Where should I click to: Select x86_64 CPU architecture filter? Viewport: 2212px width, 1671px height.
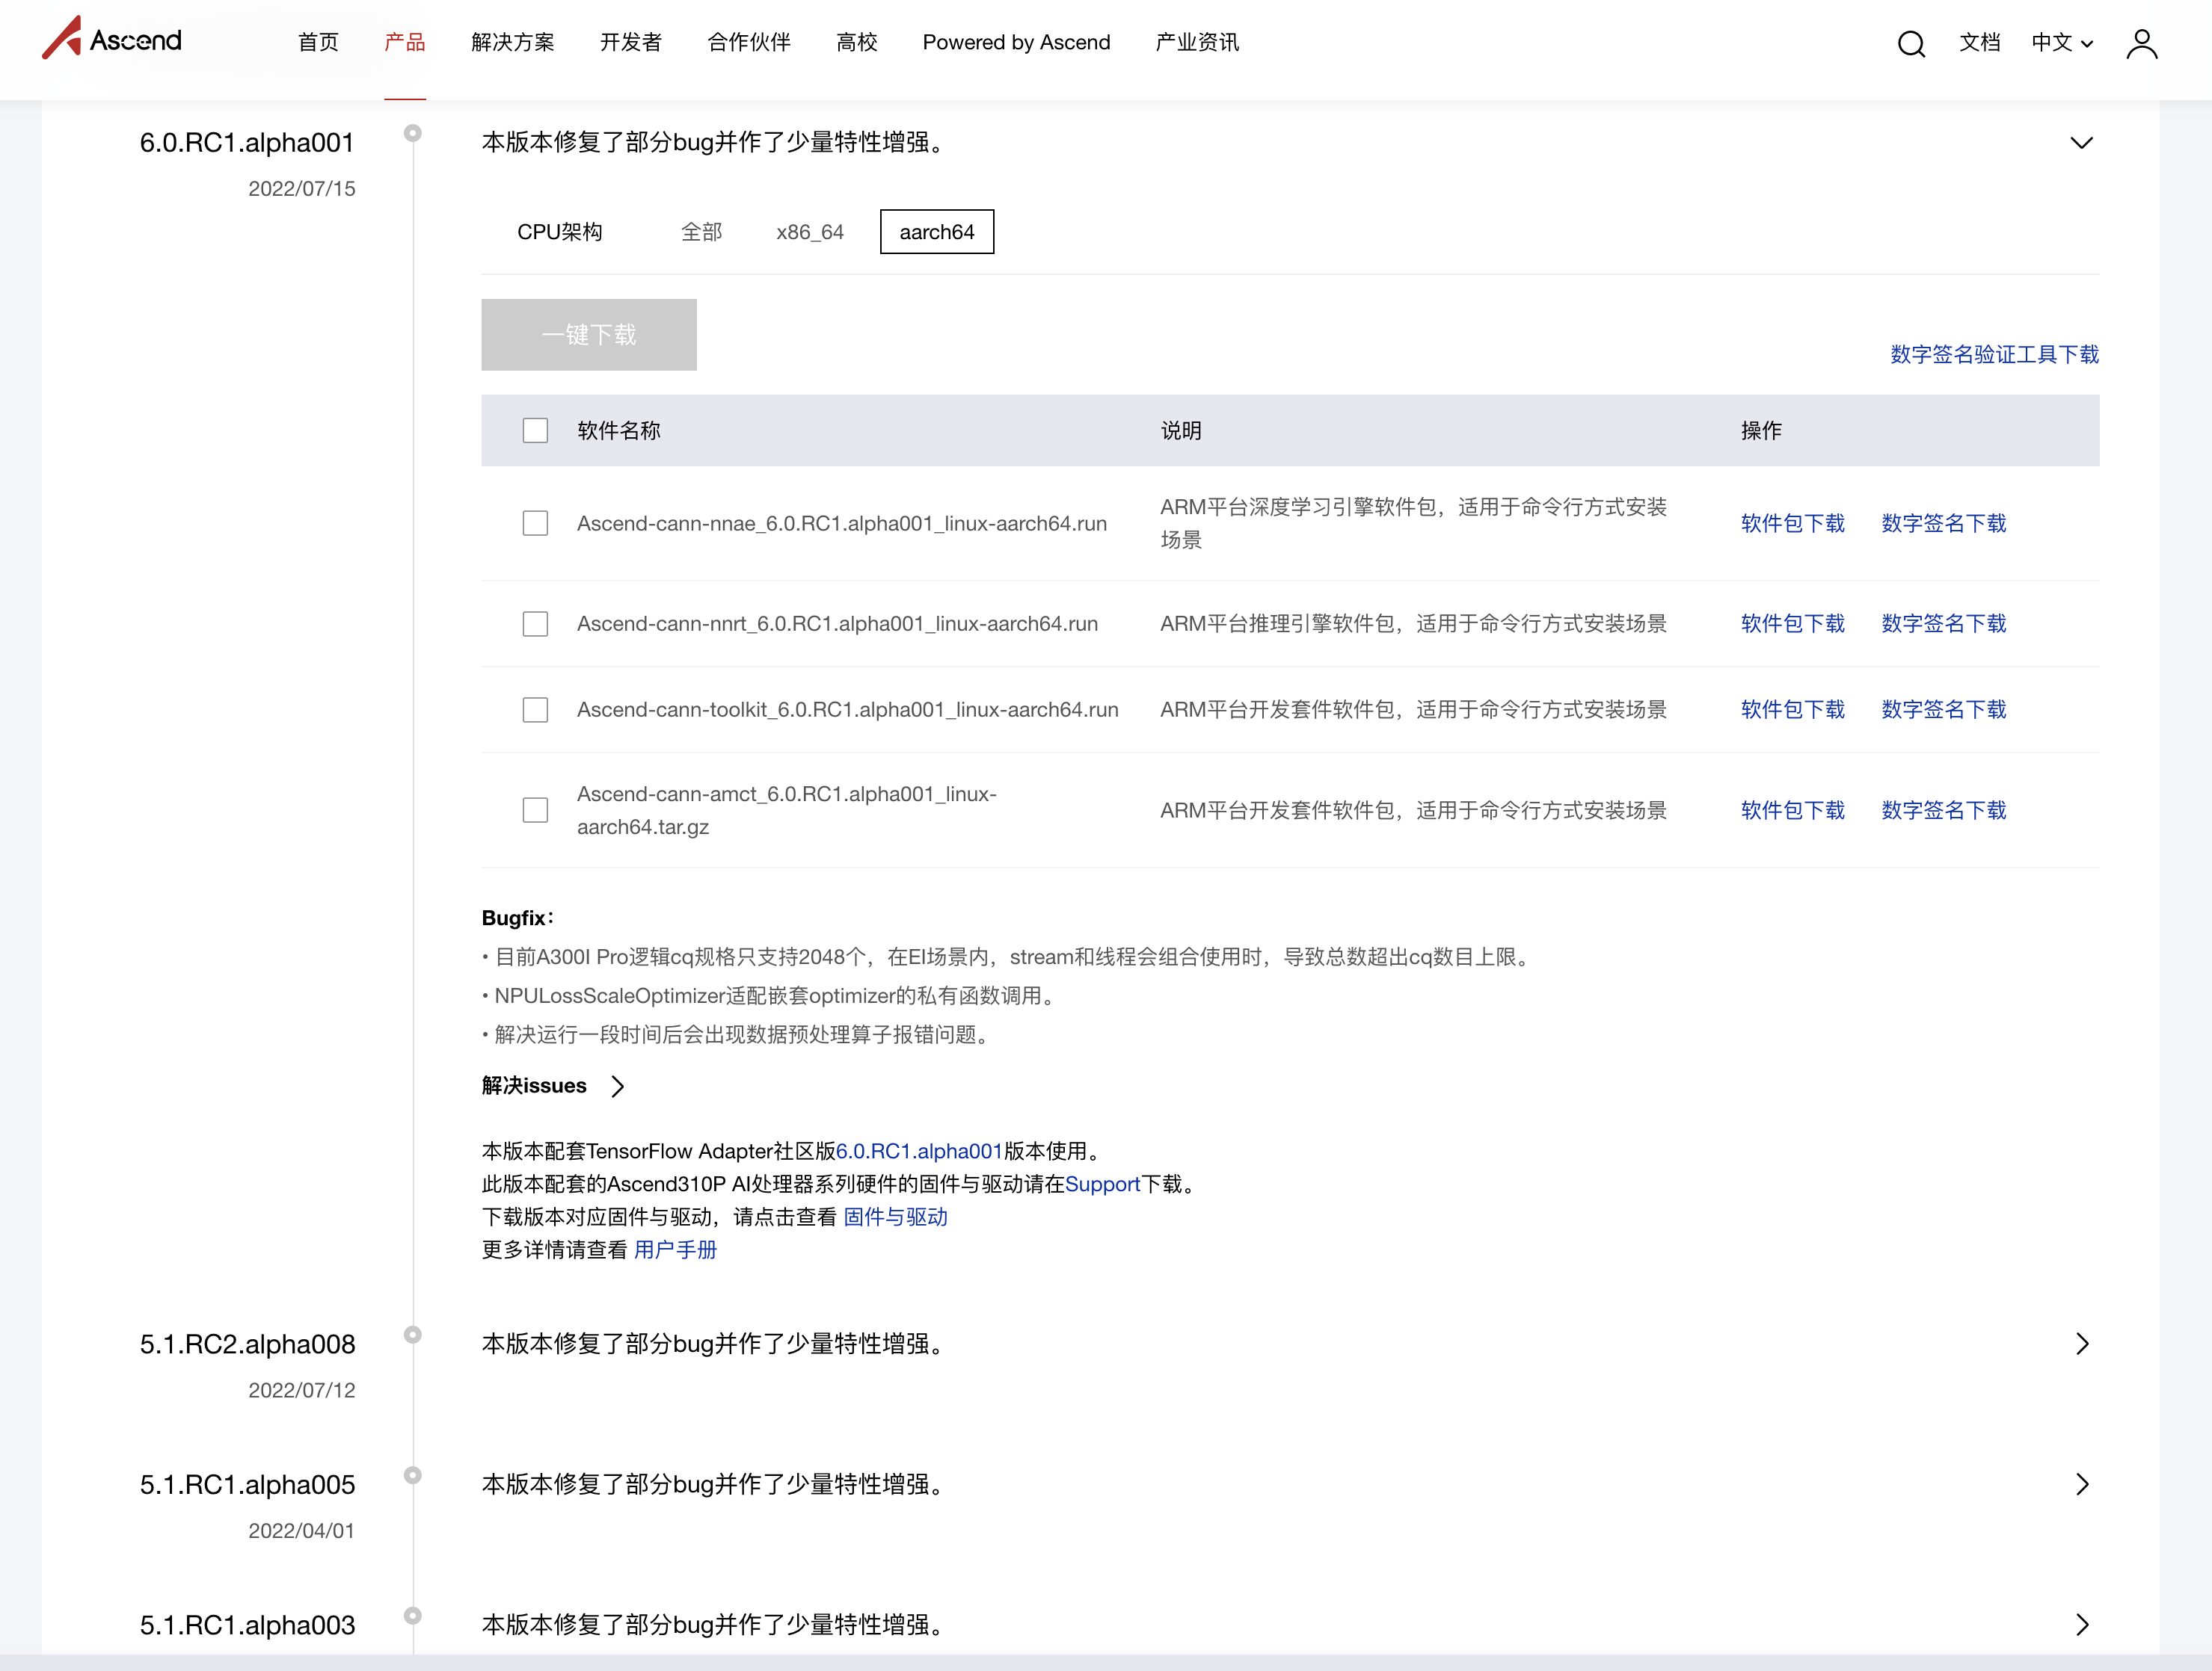[810, 232]
